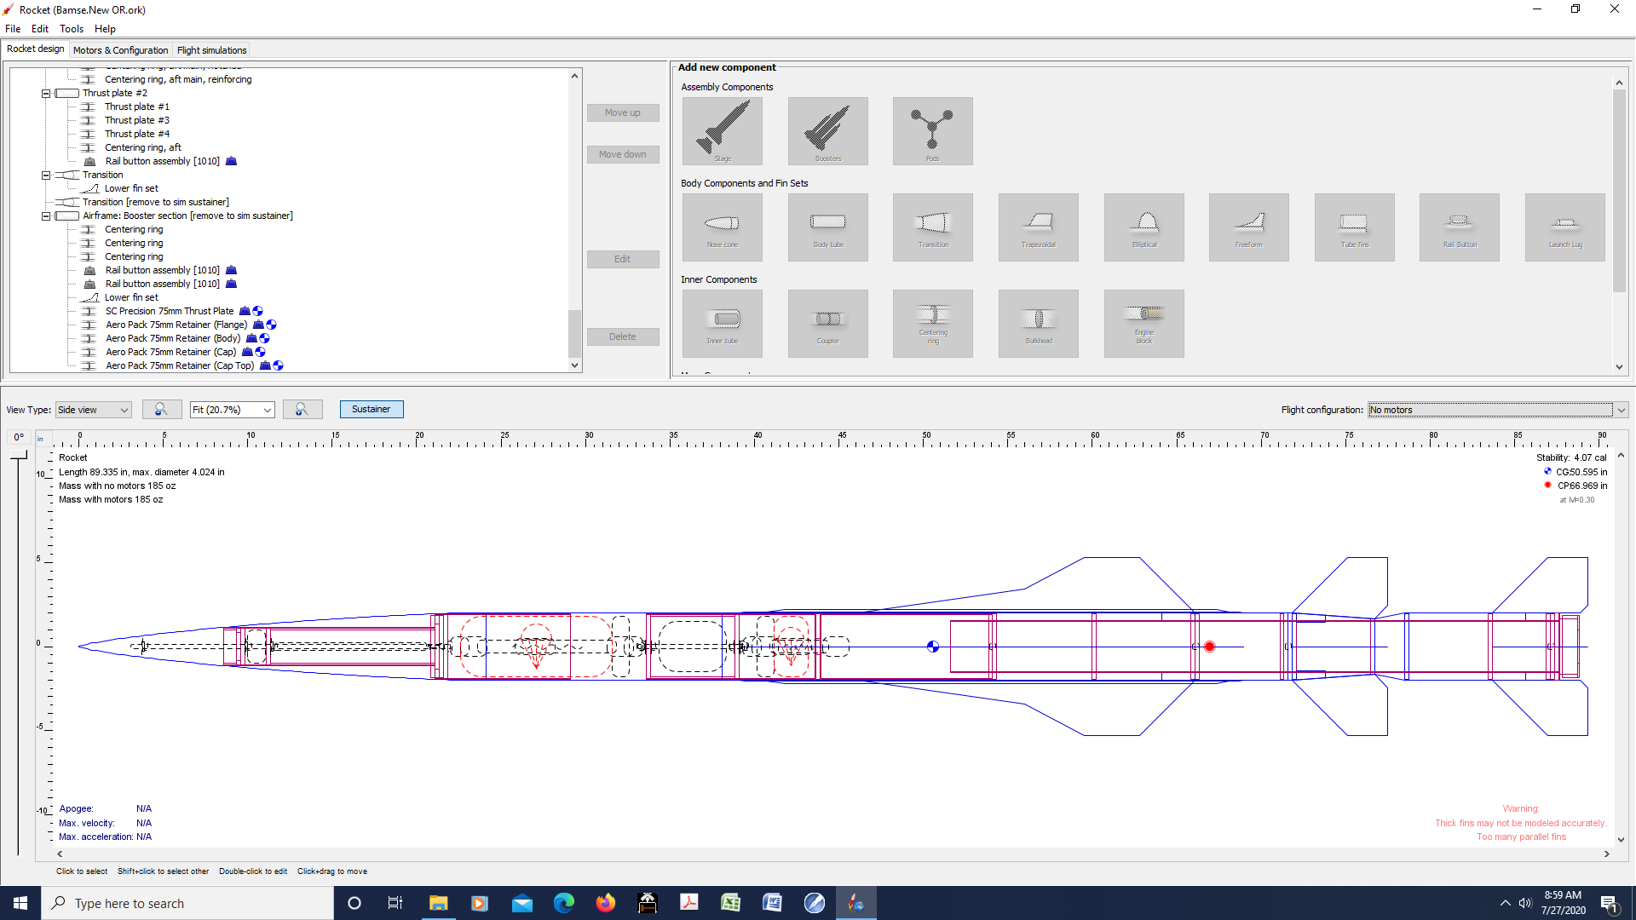
Task: Collapse the Airframe: Booster section tree node
Action: point(46,216)
